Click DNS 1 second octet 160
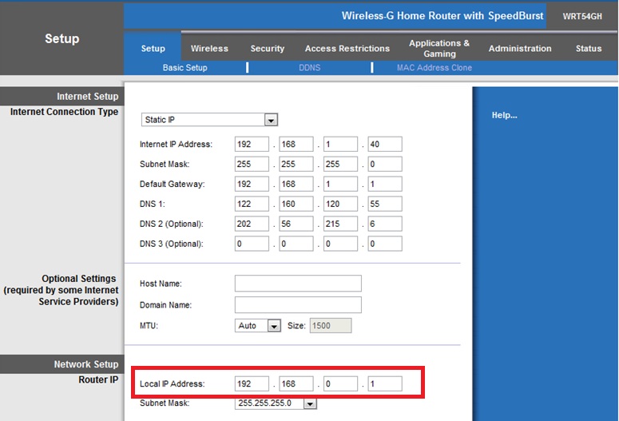619x421 pixels. click(x=296, y=204)
